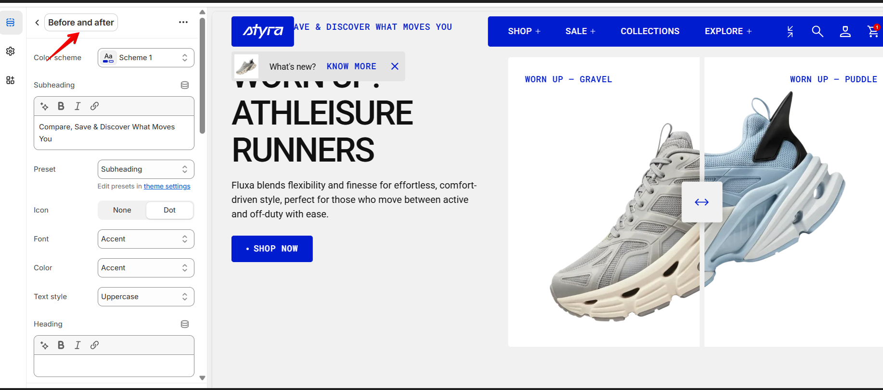883x390 pixels.
Task: Go back with the left chevron arrow
Action: pos(37,23)
